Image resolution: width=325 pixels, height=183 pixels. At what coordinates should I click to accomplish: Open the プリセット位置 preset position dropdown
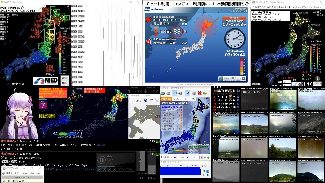pyautogui.click(x=135, y=101)
